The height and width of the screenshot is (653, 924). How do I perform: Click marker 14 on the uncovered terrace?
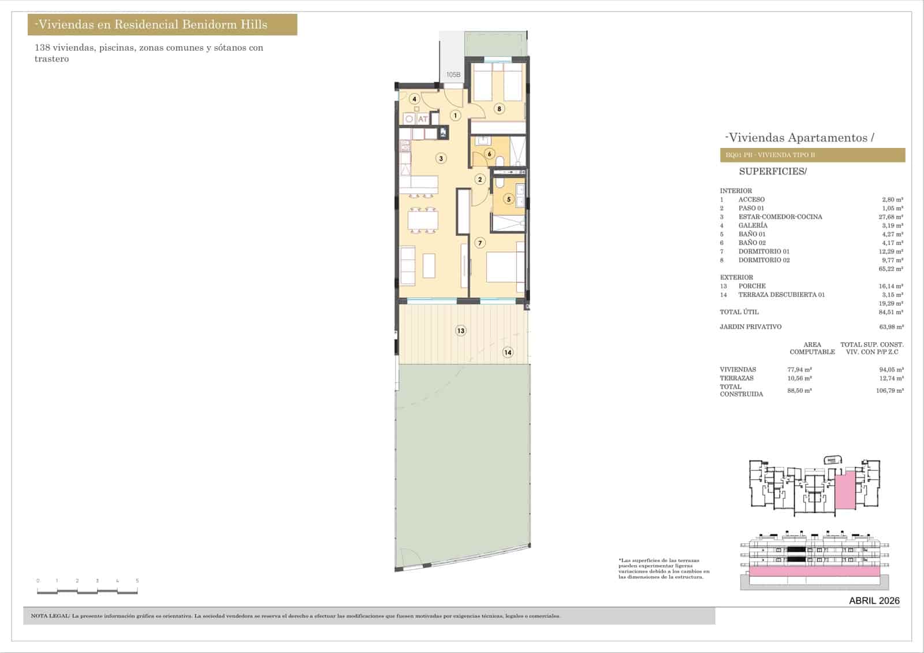(x=508, y=353)
